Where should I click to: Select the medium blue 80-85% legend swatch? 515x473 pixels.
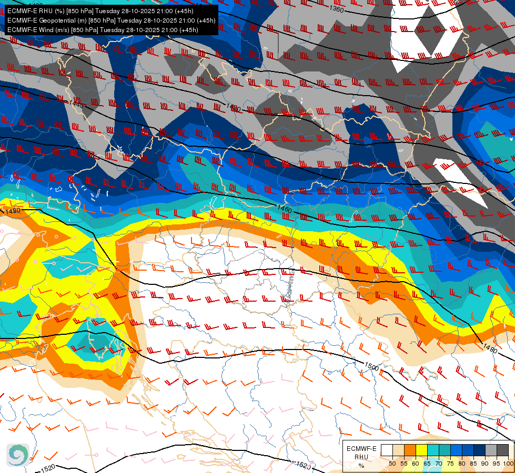[468, 450]
